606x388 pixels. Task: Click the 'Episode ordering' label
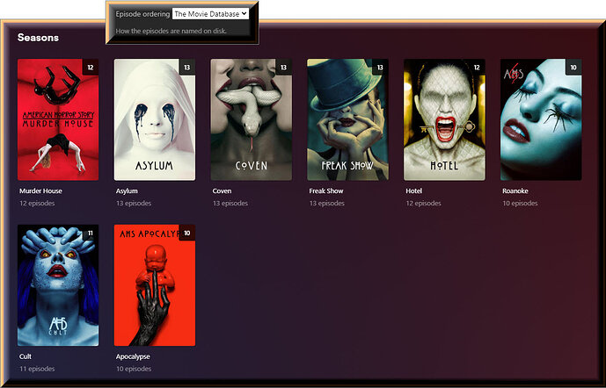(x=142, y=14)
